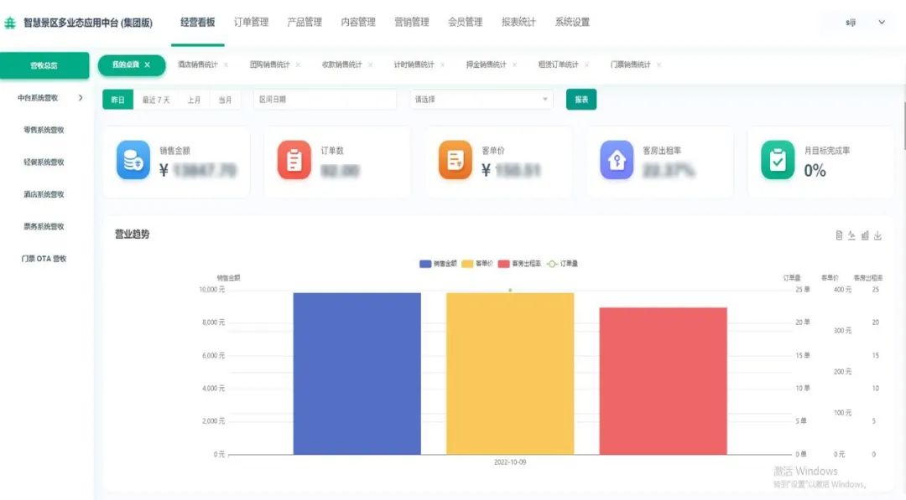Select the 昨日 date range

click(x=118, y=100)
